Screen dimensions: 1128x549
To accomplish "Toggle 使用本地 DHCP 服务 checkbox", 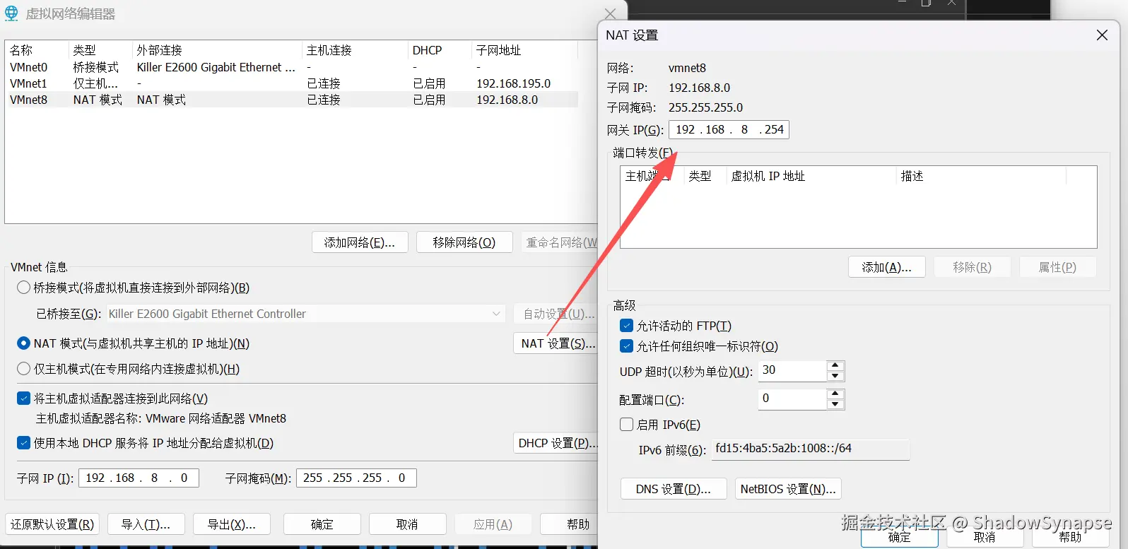I will (x=23, y=443).
